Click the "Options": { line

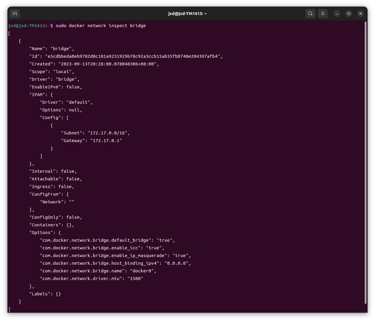click(x=45, y=233)
